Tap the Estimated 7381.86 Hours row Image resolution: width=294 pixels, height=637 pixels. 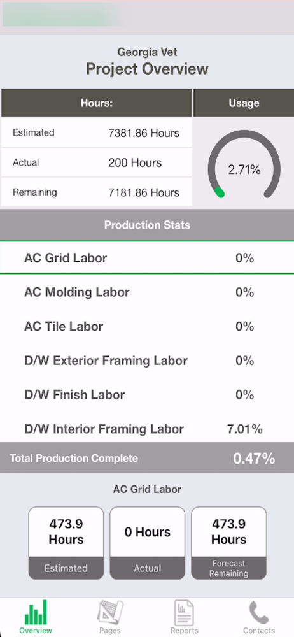tap(96, 132)
